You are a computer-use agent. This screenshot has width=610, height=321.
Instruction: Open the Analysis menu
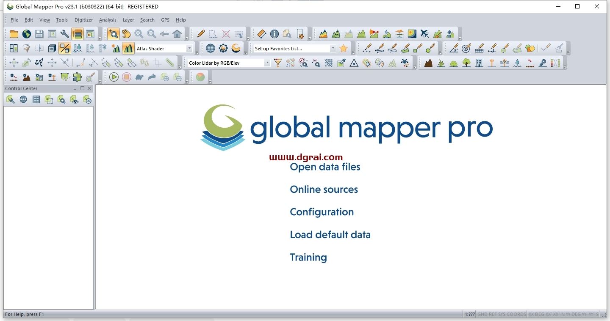tap(108, 20)
